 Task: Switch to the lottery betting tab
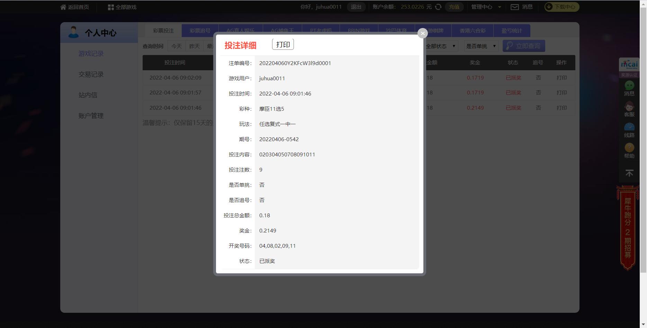coord(163,30)
